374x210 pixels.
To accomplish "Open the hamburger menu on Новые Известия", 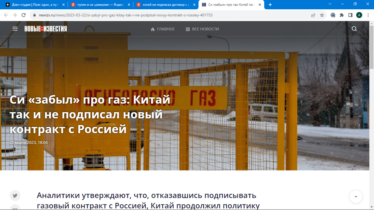I will tap(15, 29).
